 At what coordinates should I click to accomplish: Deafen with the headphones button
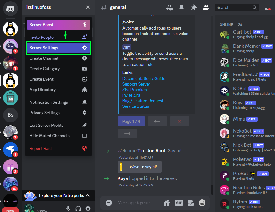[x=78, y=209]
